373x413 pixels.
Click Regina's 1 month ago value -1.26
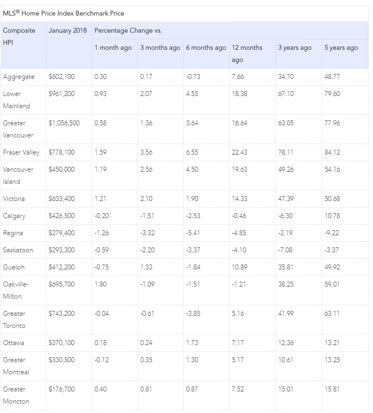pyautogui.click(x=102, y=233)
